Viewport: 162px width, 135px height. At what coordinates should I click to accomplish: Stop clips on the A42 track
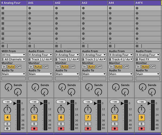coord(56,46)
